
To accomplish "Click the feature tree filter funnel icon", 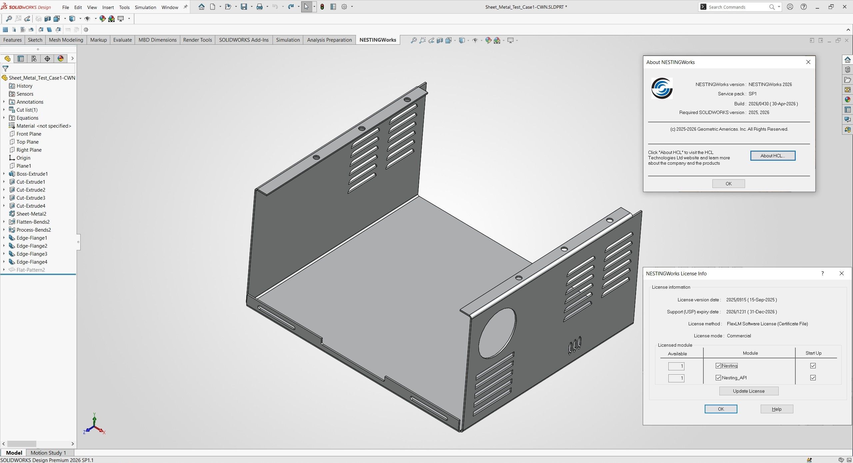I will (5, 69).
